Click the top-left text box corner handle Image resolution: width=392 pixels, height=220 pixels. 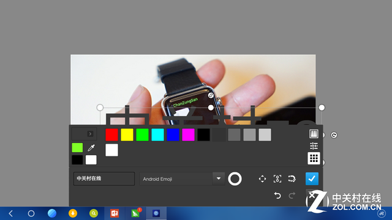tap(100, 108)
